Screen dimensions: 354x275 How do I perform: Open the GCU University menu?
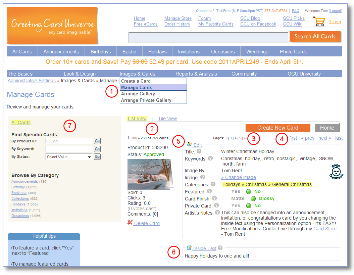point(304,74)
